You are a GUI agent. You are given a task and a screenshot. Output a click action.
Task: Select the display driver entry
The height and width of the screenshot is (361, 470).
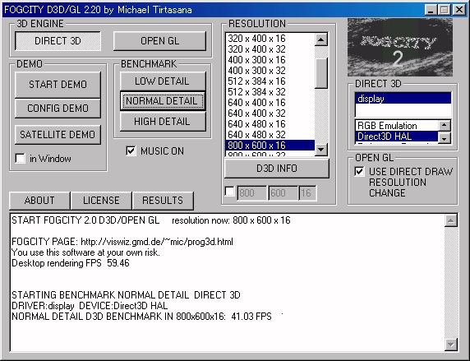[403, 99]
